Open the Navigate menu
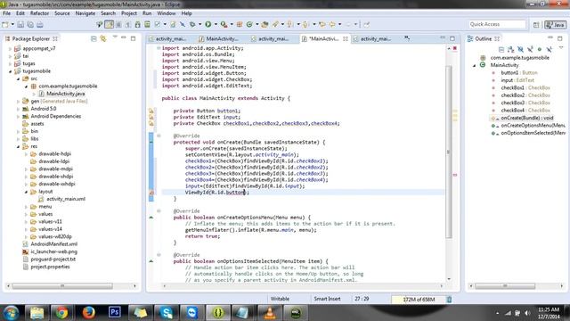 pos(85,13)
